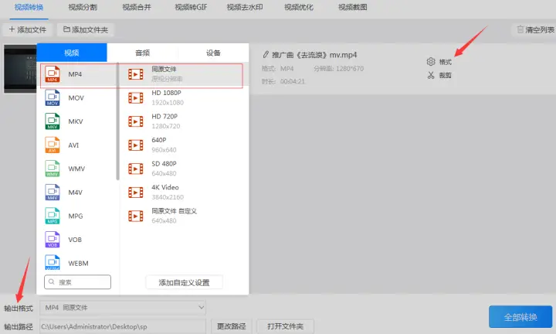Screen dimensions: 556x334
Task: Select the MP4 format icon
Action: [53, 74]
